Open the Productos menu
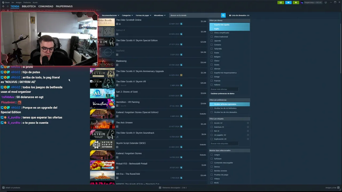Viewport: 342px width, 192px height. pyautogui.click(x=27, y=2)
